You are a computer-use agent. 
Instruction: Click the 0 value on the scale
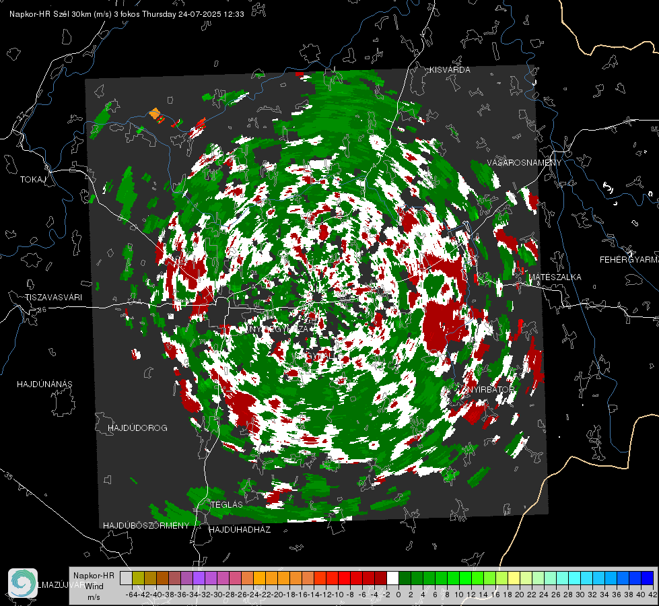(x=398, y=595)
